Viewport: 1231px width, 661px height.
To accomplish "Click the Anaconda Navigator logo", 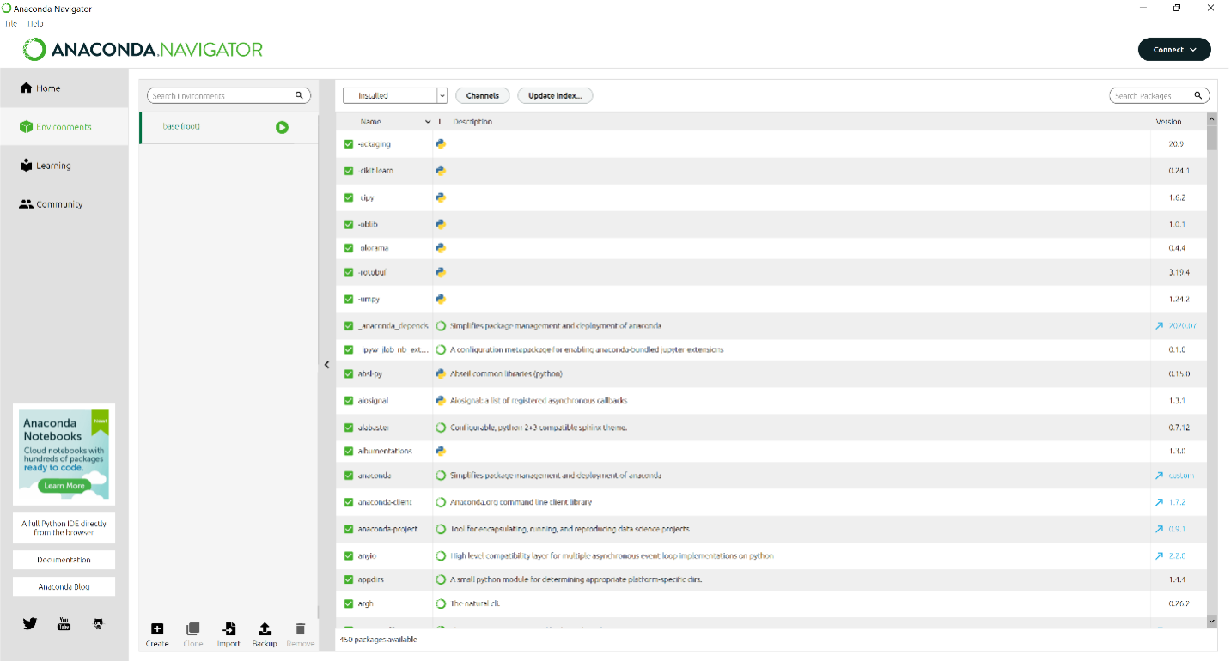I will pos(143,50).
